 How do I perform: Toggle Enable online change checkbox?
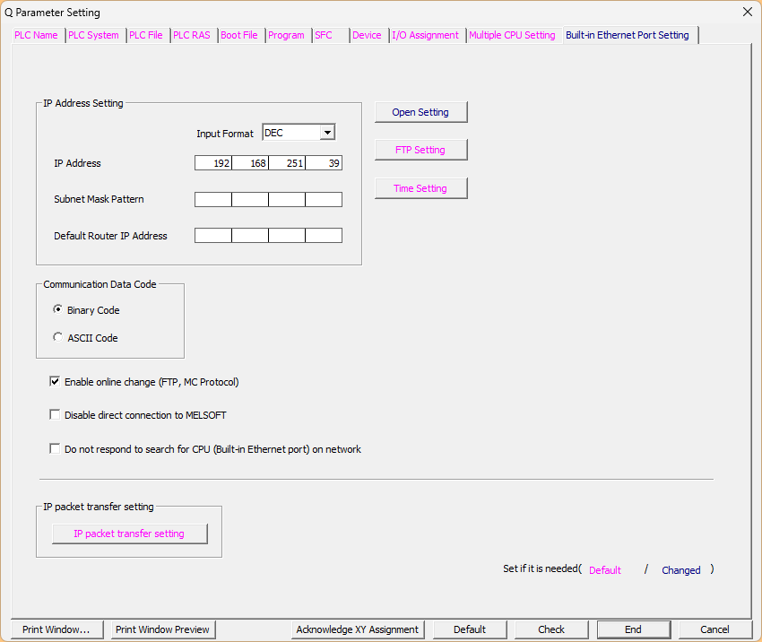point(55,382)
